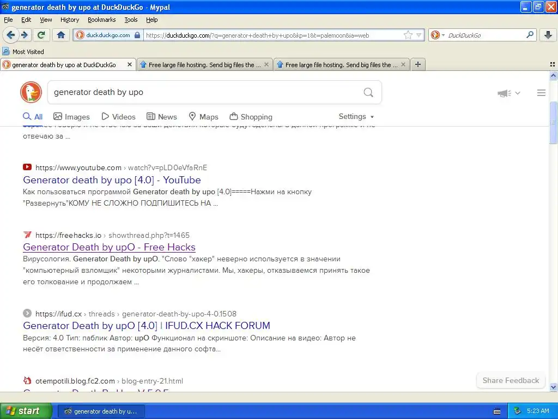The image size is (558, 419).
Task: Close the first Free large file hosting tab
Action: (x=266, y=64)
